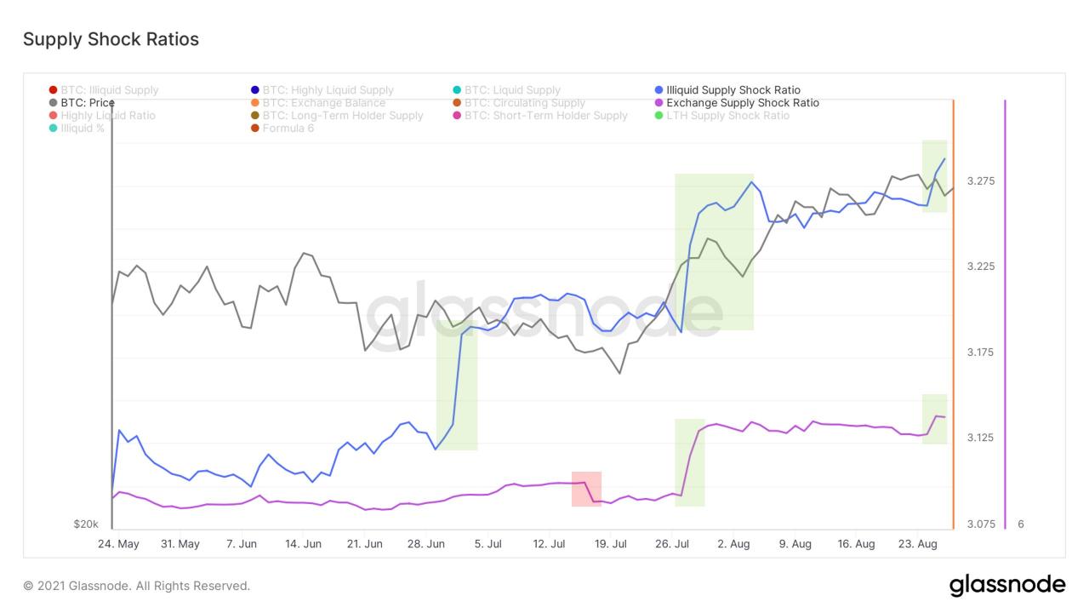
Task: Toggle the BTC: Price legend entry
Action: (x=88, y=103)
